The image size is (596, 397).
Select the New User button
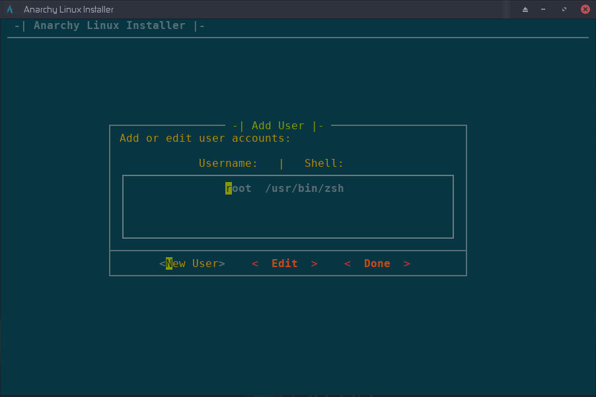(x=192, y=263)
